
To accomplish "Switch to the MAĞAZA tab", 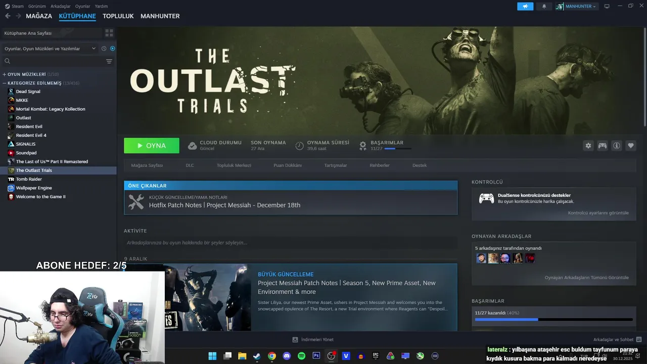I will [39, 16].
